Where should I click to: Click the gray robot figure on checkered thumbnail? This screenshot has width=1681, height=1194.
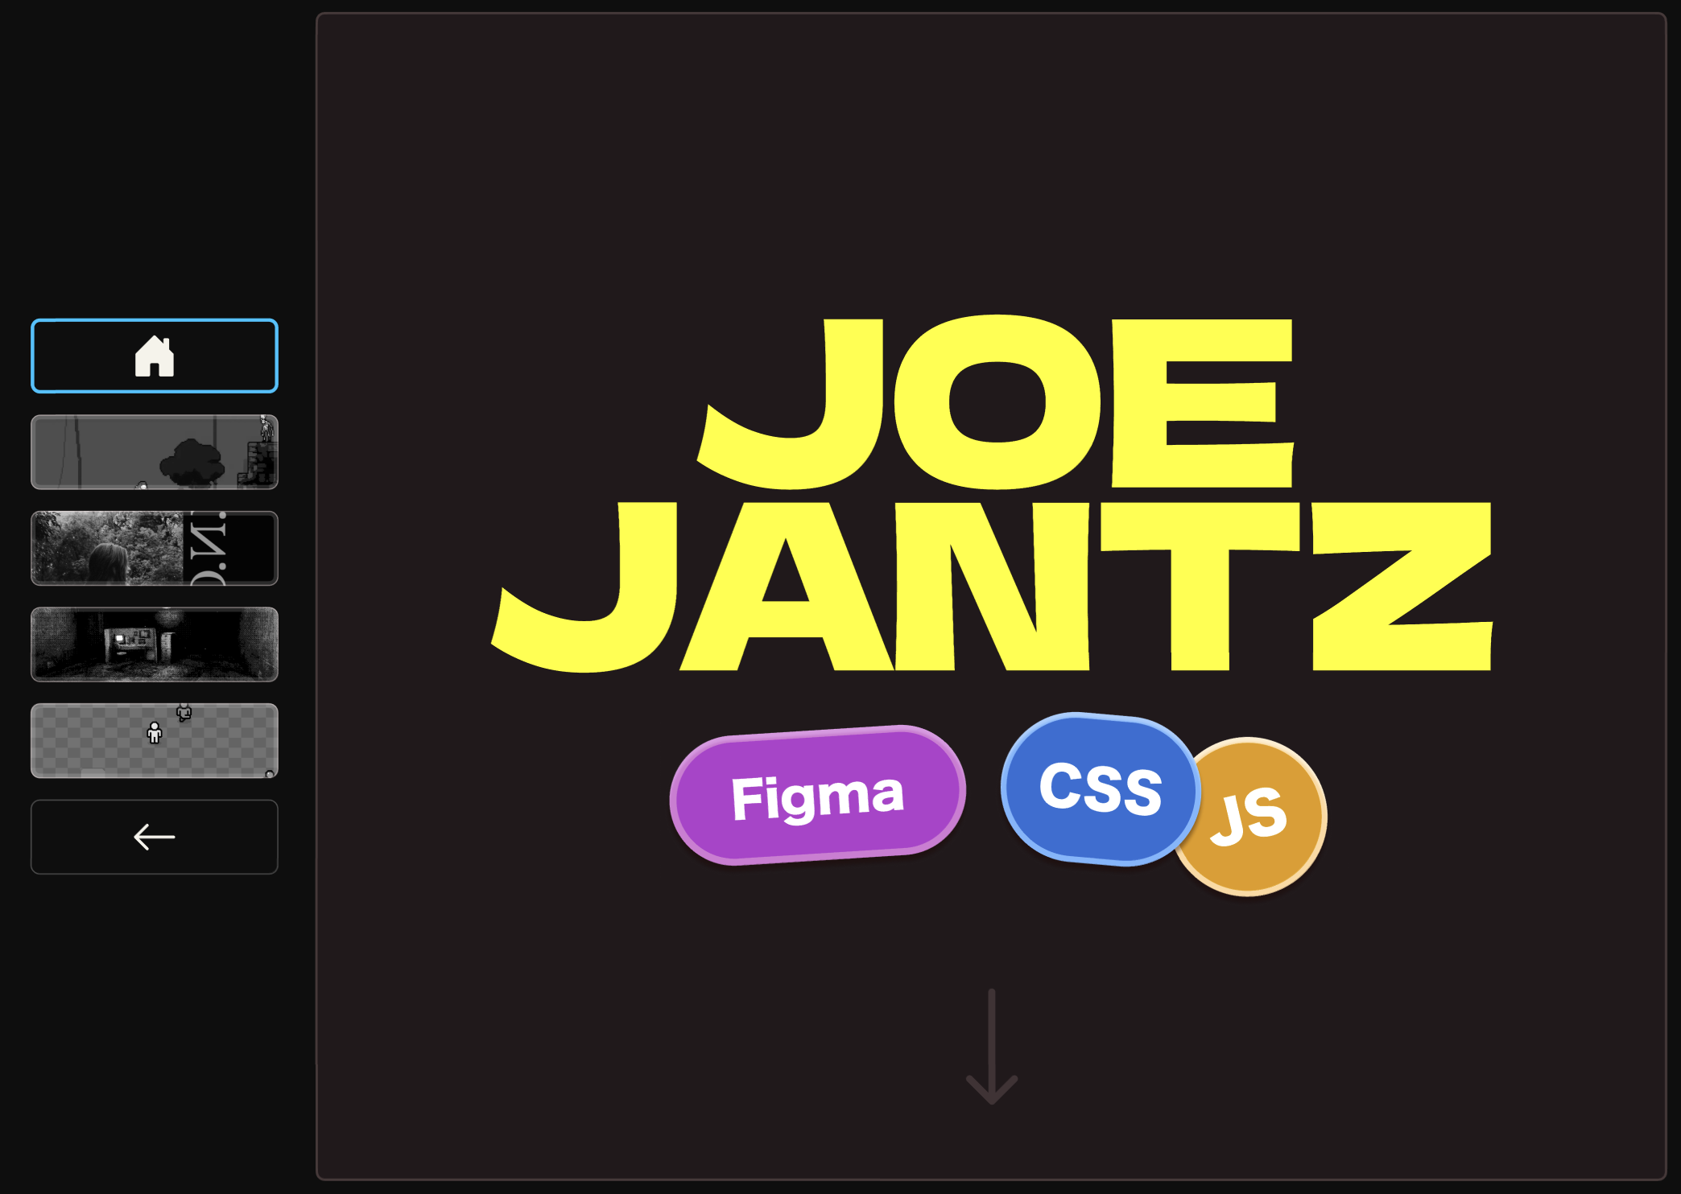click(184, 712)
